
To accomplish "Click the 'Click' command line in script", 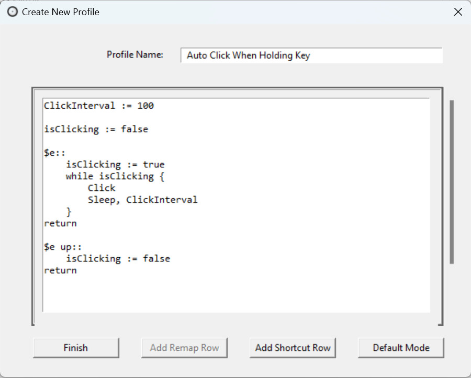I will coord(102,188).
